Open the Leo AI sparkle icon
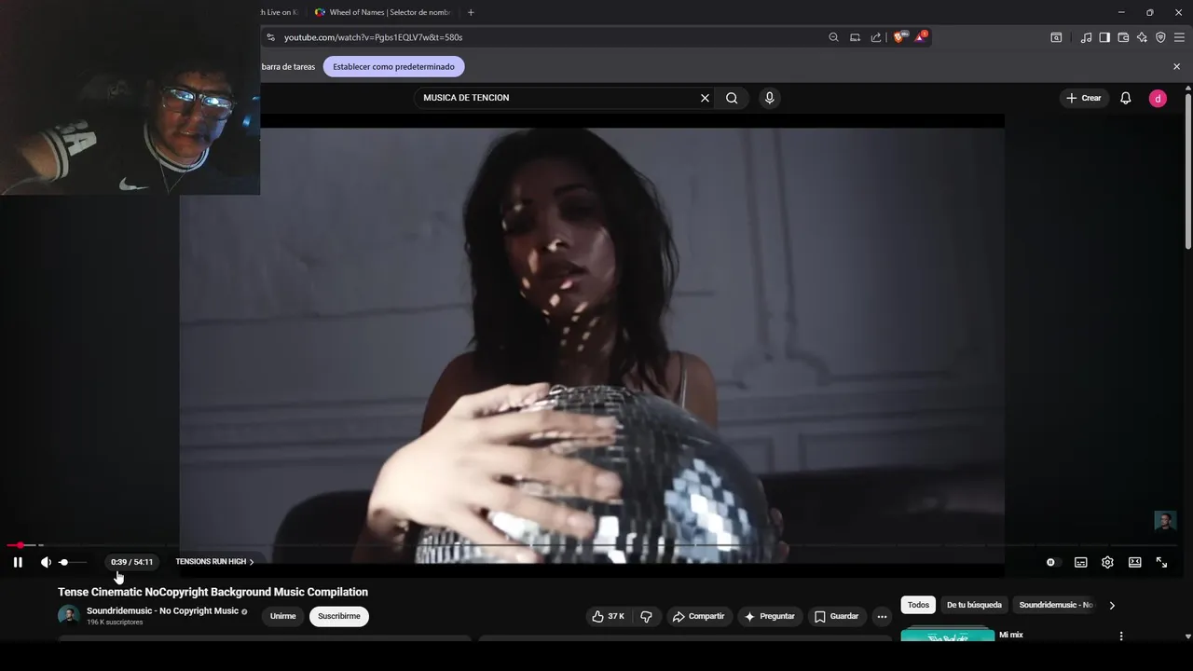Image resolution: width=1193 pixels, height=671 pixels. tap(1142, 37)
